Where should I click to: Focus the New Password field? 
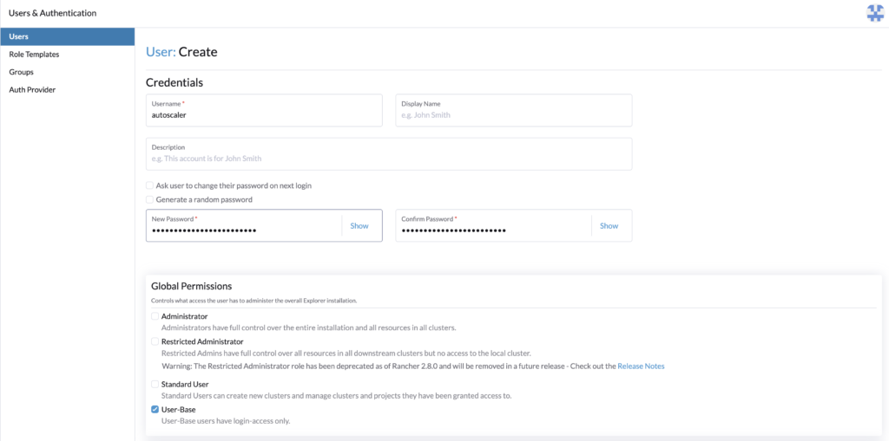[x=244, y=226]
